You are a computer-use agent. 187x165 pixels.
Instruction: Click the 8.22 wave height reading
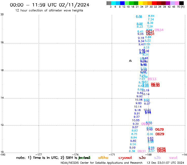point(148,41)
